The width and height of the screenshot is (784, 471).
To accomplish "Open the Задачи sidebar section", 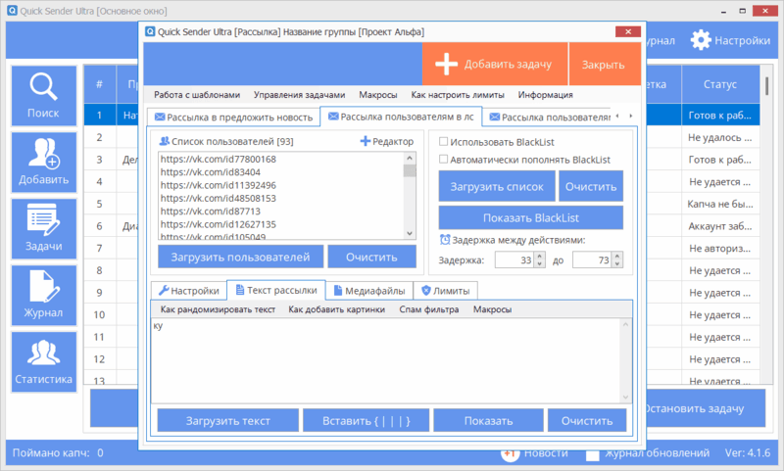I will pyautogui.click(x=43, y=229).
